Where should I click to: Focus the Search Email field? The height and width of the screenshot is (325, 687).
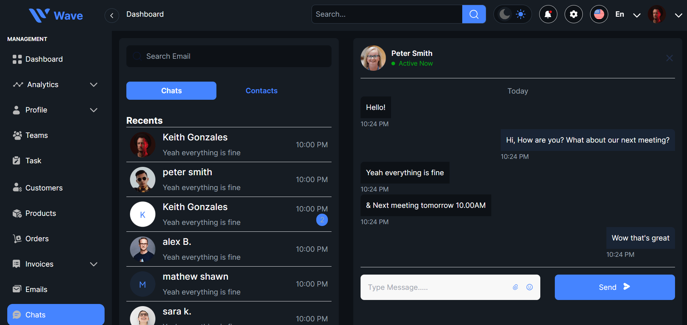pos(229,56)
